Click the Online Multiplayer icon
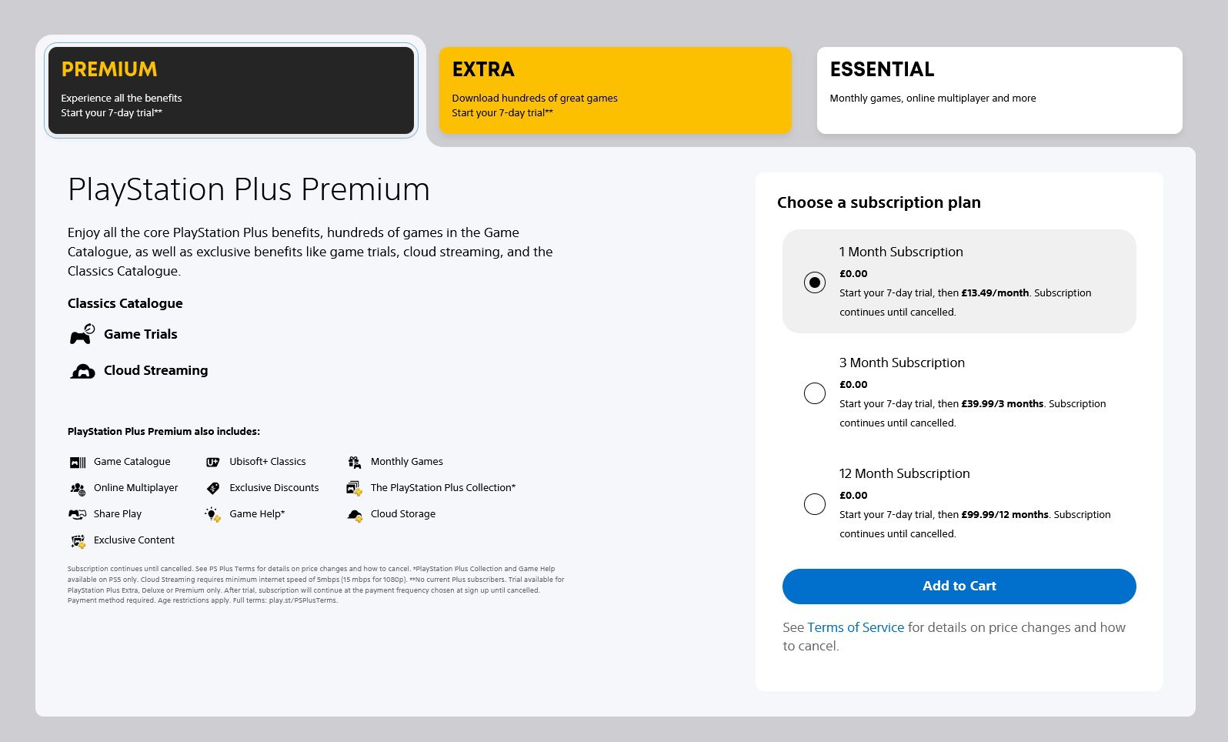Viewport: 1228px width, 742px height. (x=78, y=489)
